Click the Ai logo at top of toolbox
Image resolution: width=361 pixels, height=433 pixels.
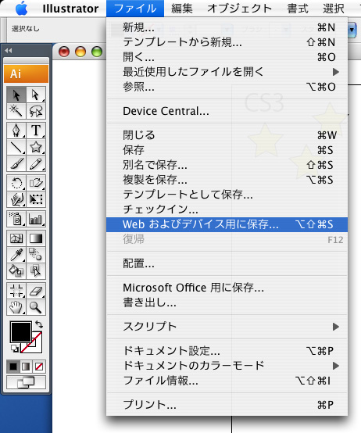27,73
